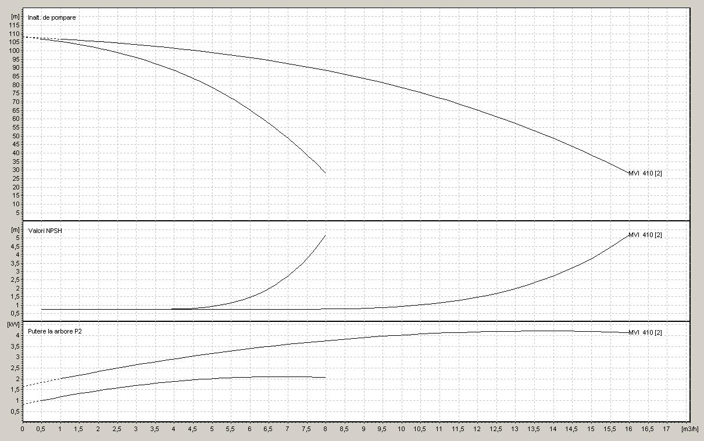This screenshot has width=704, height=441.
Task: Click end of shorter head curve at 8 m3/h
Action: point(326,173)
